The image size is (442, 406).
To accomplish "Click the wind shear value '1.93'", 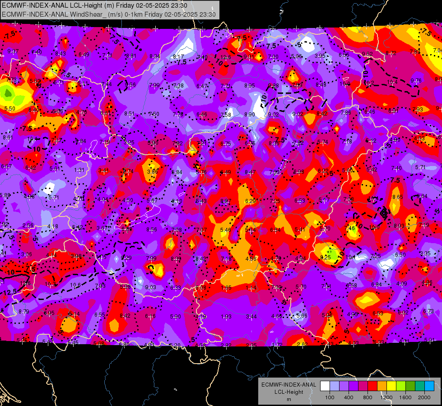I will point(226,317).
